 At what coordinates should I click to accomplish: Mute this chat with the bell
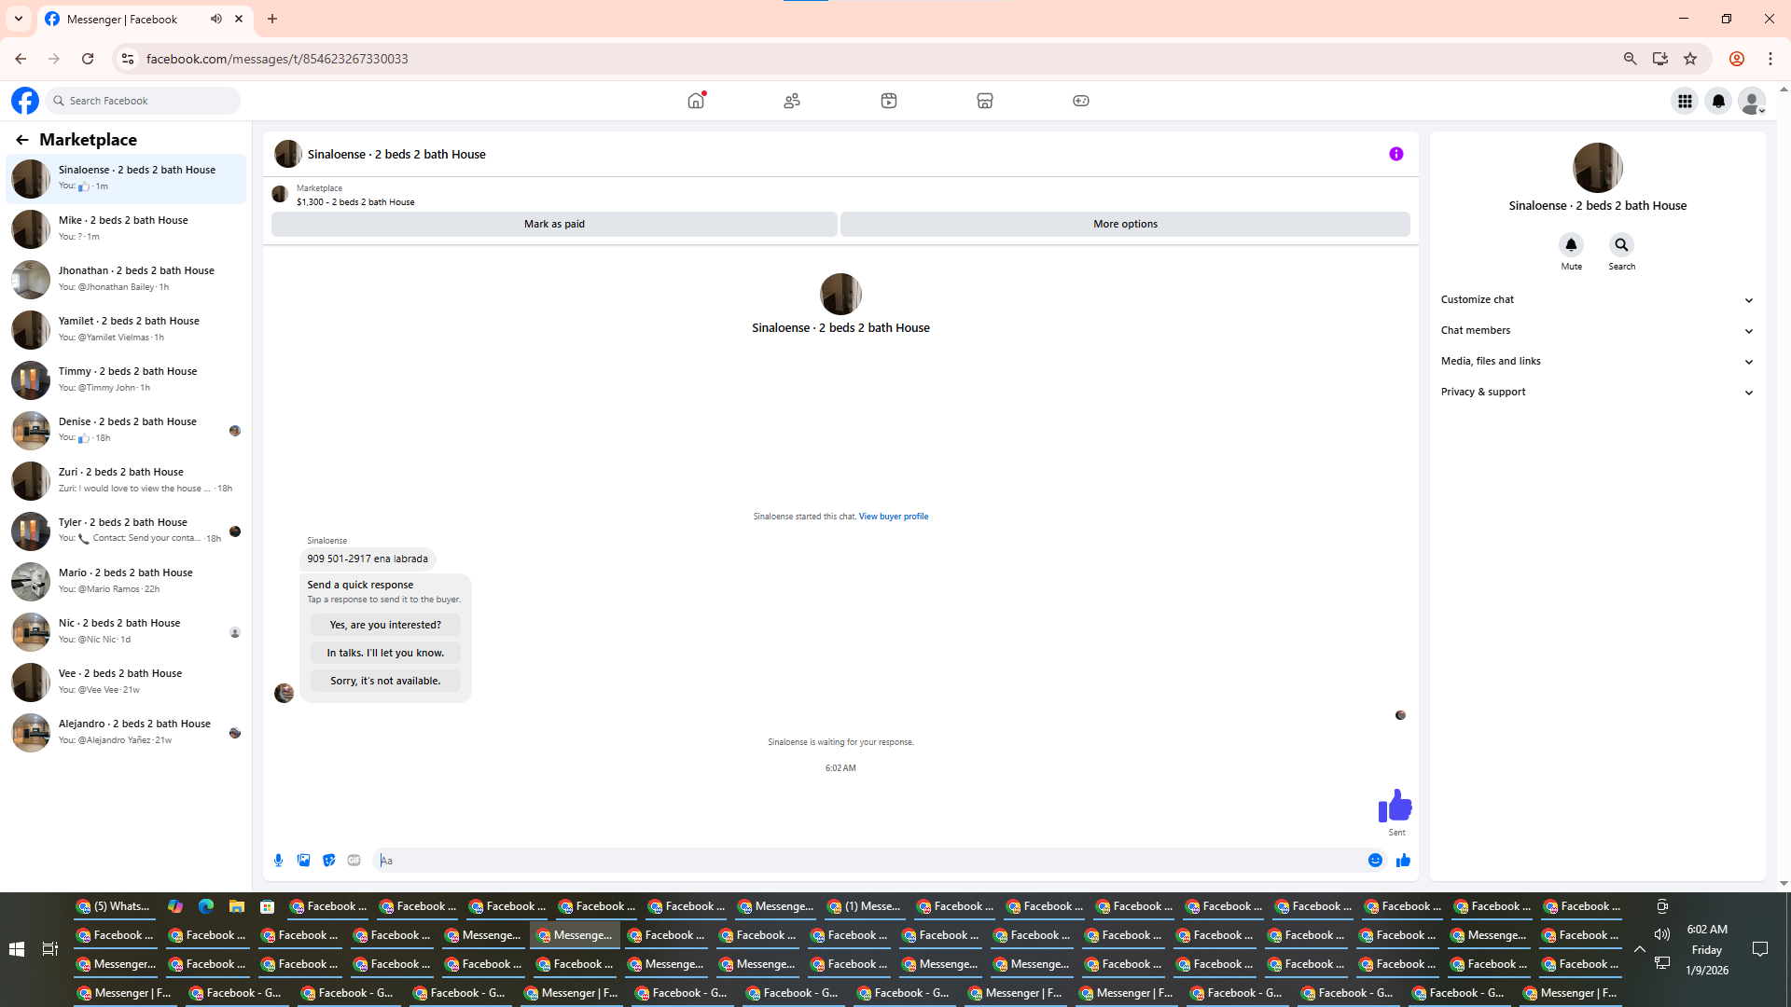pyautogui.click(x=1571, y=244)
